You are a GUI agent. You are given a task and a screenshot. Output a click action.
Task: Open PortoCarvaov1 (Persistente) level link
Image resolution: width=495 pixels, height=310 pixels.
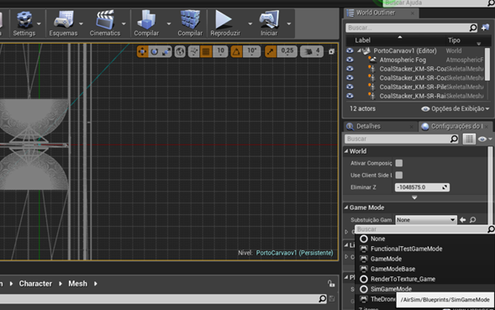point(294,253)
